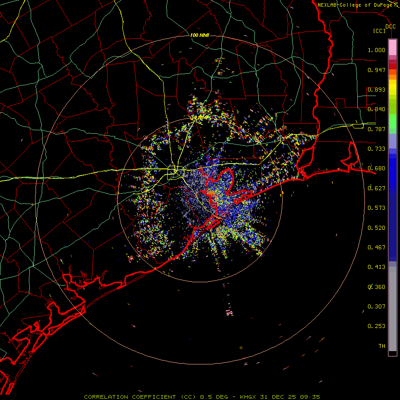Viewport: 400px width, 400px height.
Task: Select the 0.893 legend value
Action: click(x=376, y=89)
